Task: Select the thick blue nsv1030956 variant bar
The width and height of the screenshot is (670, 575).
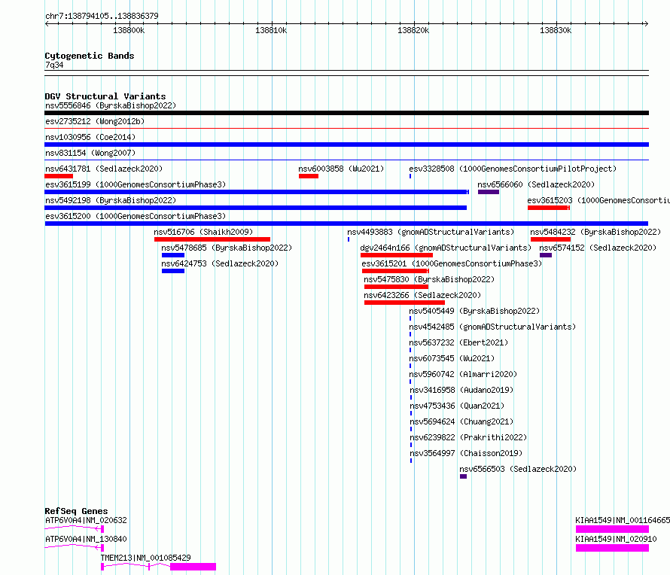Action: coord(346,145)
